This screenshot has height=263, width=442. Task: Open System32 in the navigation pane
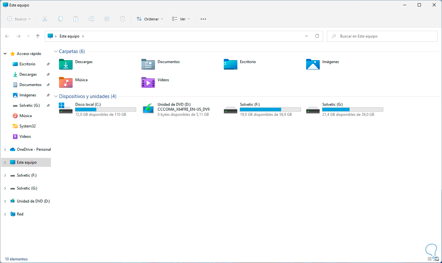click(x=28, y=126)
